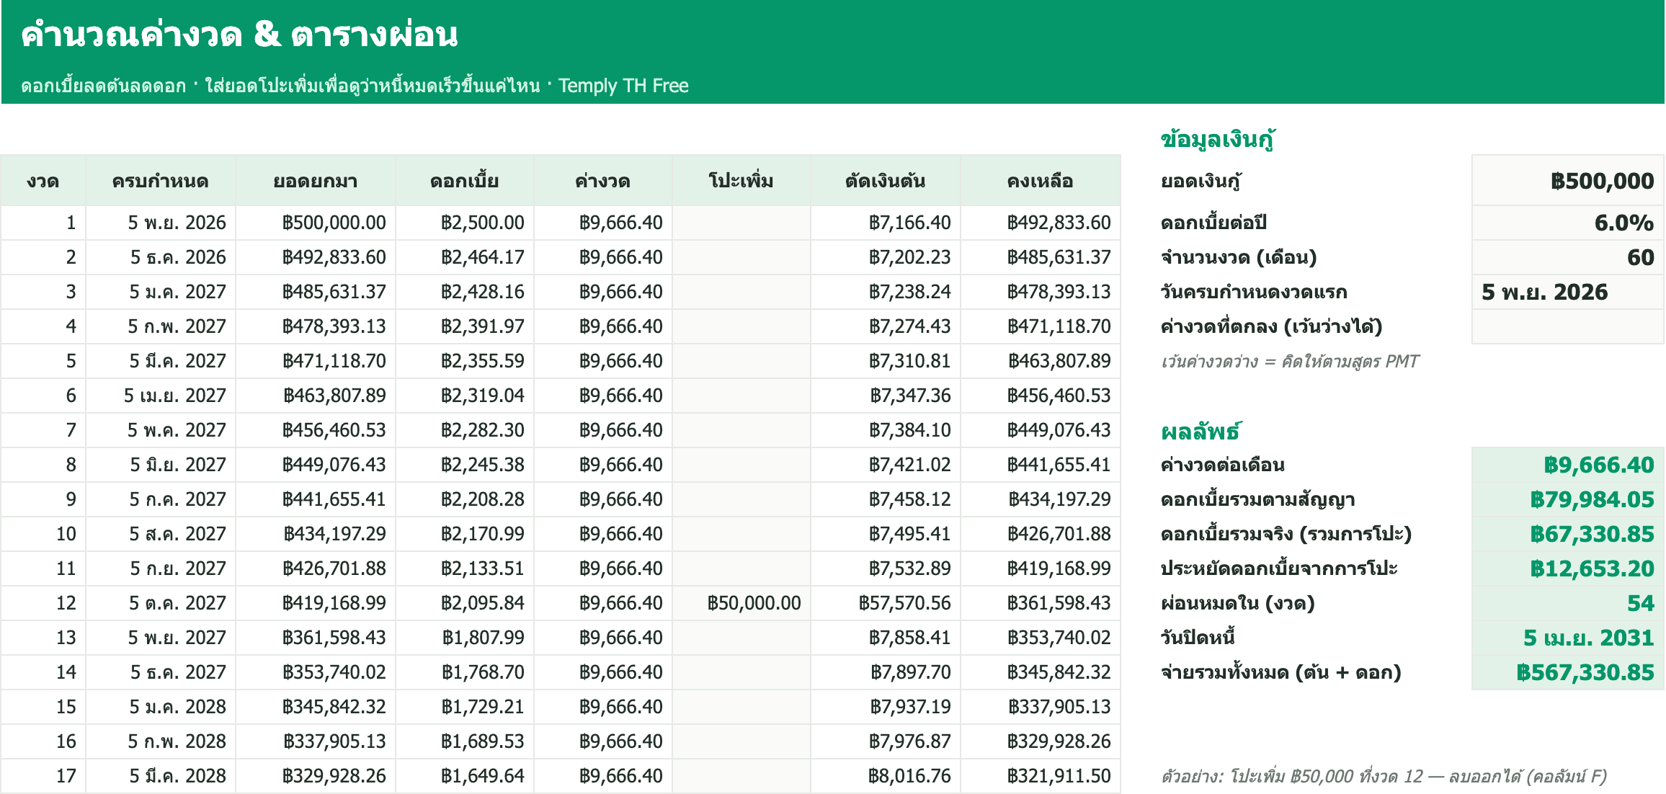Select the งวด column header

point(43,180)
